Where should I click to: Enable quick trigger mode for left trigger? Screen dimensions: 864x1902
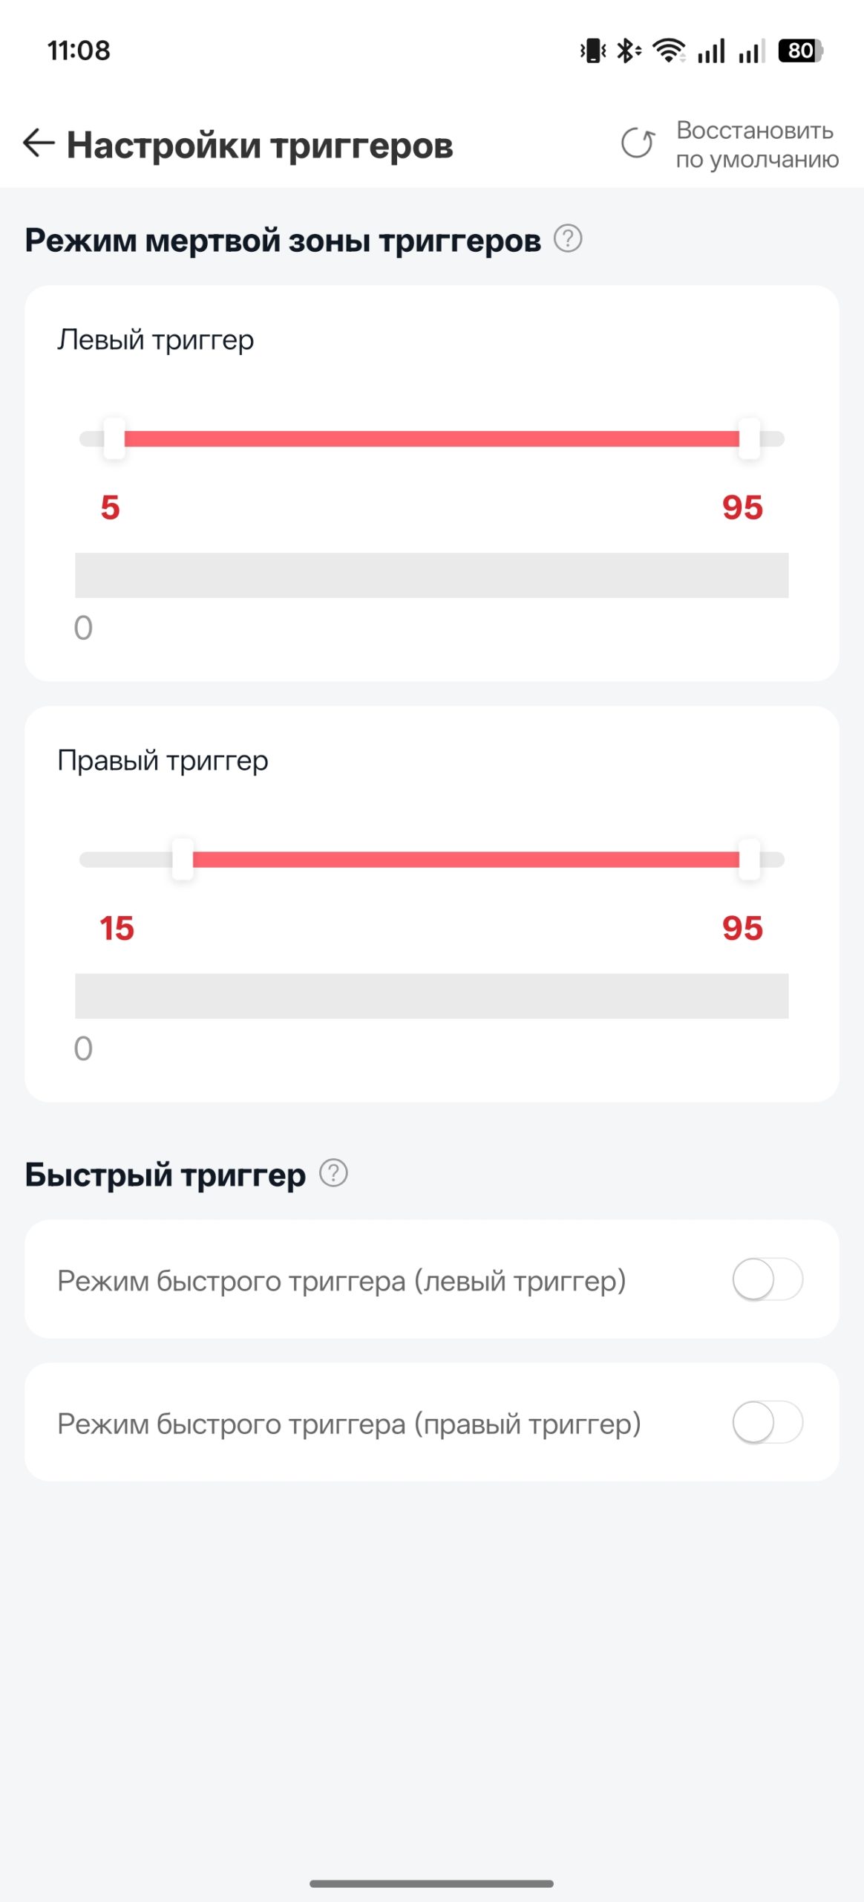768,1279
